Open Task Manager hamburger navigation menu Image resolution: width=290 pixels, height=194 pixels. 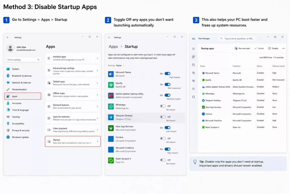click(193, 49)
